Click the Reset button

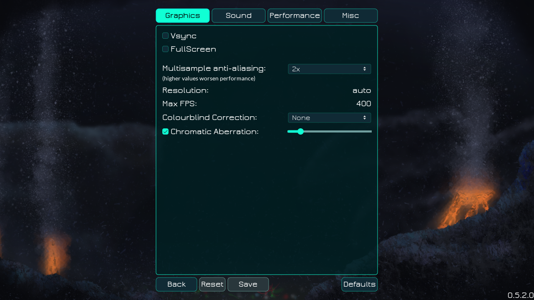point(212,284)
